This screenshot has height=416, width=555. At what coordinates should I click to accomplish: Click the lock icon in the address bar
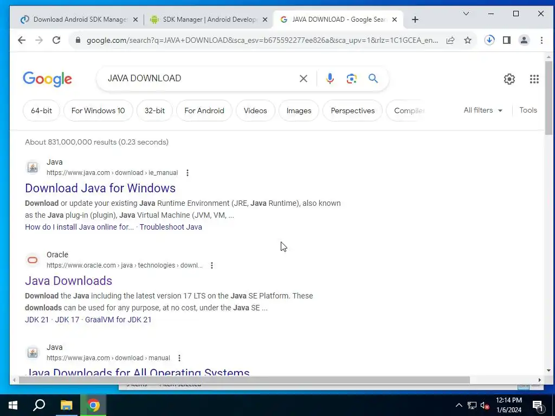click(x=78, y=40)
